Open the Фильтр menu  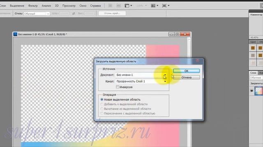pos(33,6)
